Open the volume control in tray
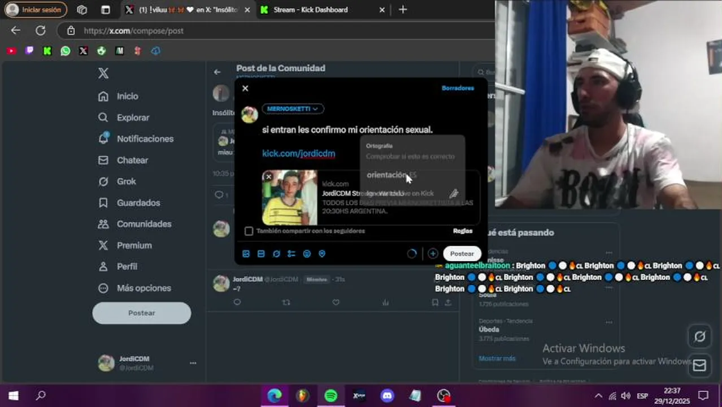Viewport: 722px width, 407px height. [625, 396]
